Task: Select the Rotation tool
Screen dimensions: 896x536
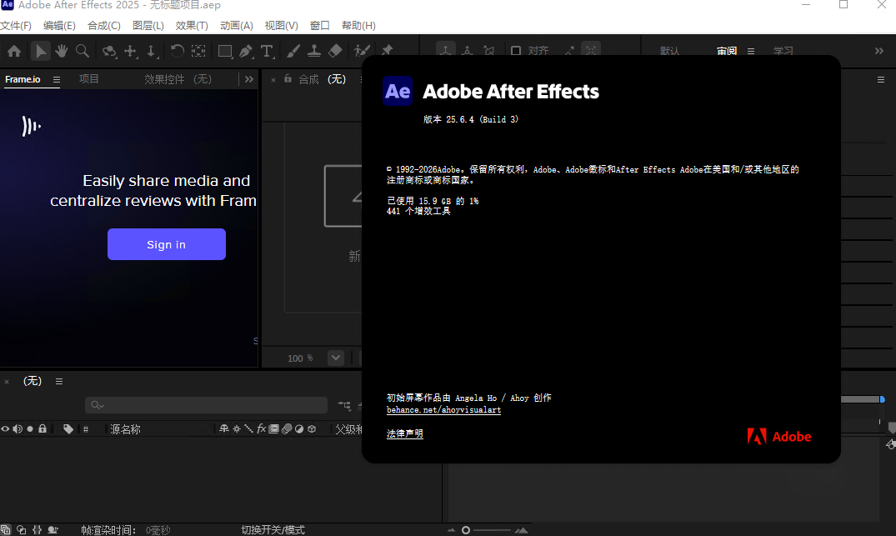Action: 178,52
